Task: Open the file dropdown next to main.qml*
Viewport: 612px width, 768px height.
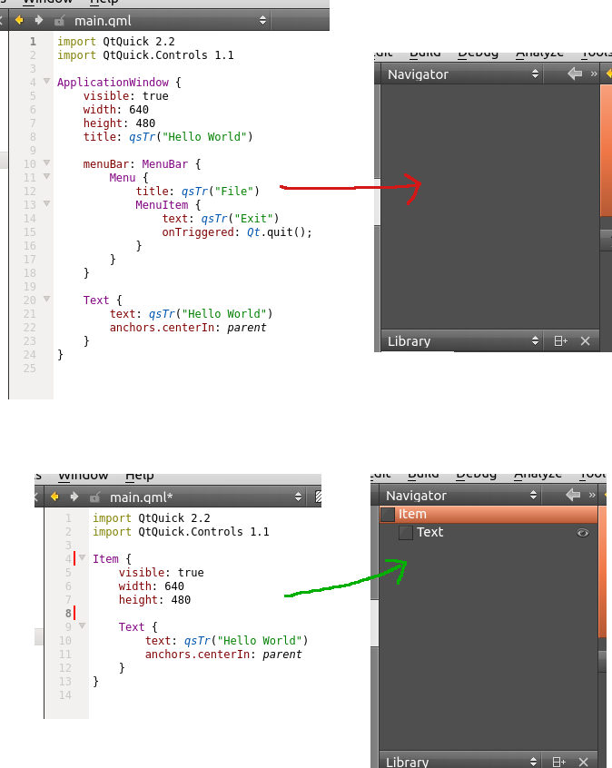Action: pos(298,497)
